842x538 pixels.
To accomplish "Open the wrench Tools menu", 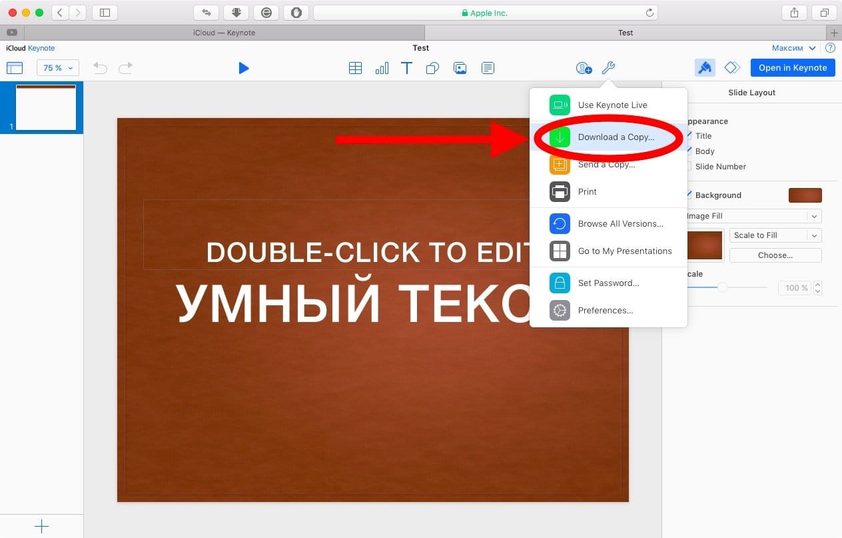I will tap(608, 68).
